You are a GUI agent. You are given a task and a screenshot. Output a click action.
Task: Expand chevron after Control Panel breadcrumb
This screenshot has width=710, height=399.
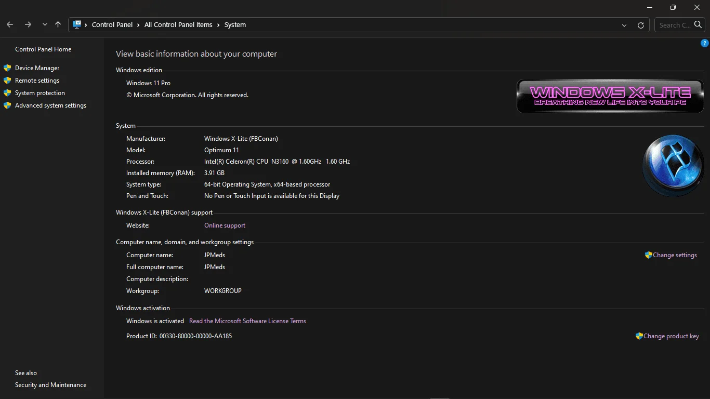tap(138, 24)
